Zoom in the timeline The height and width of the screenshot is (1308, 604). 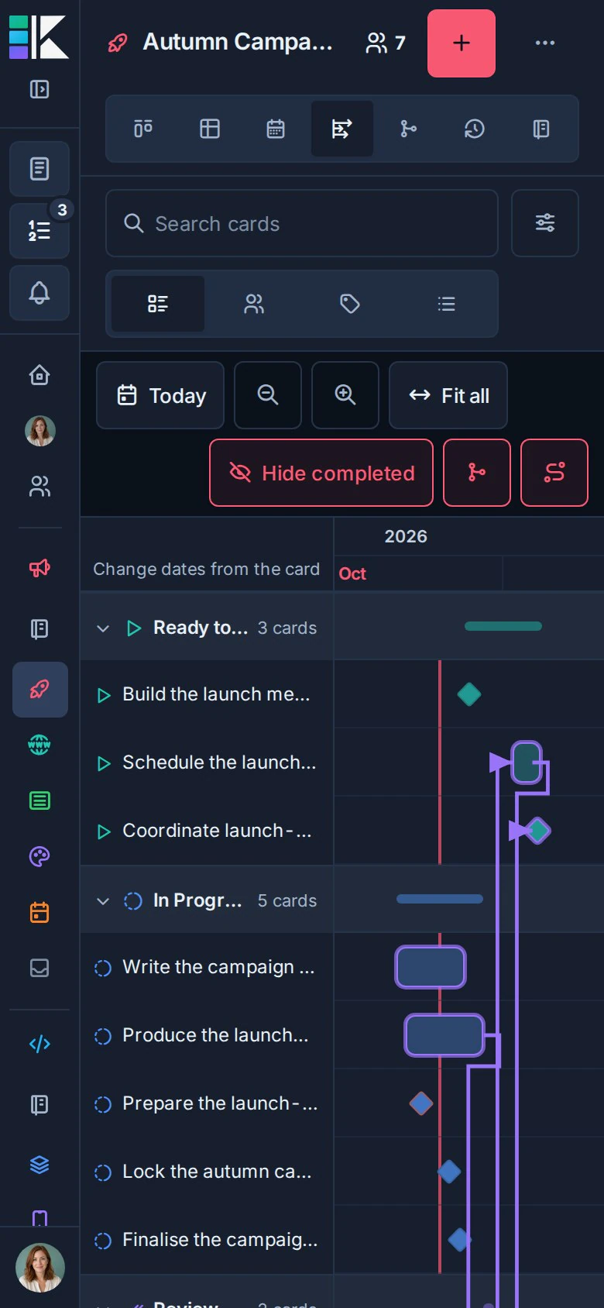pos(345,395)
